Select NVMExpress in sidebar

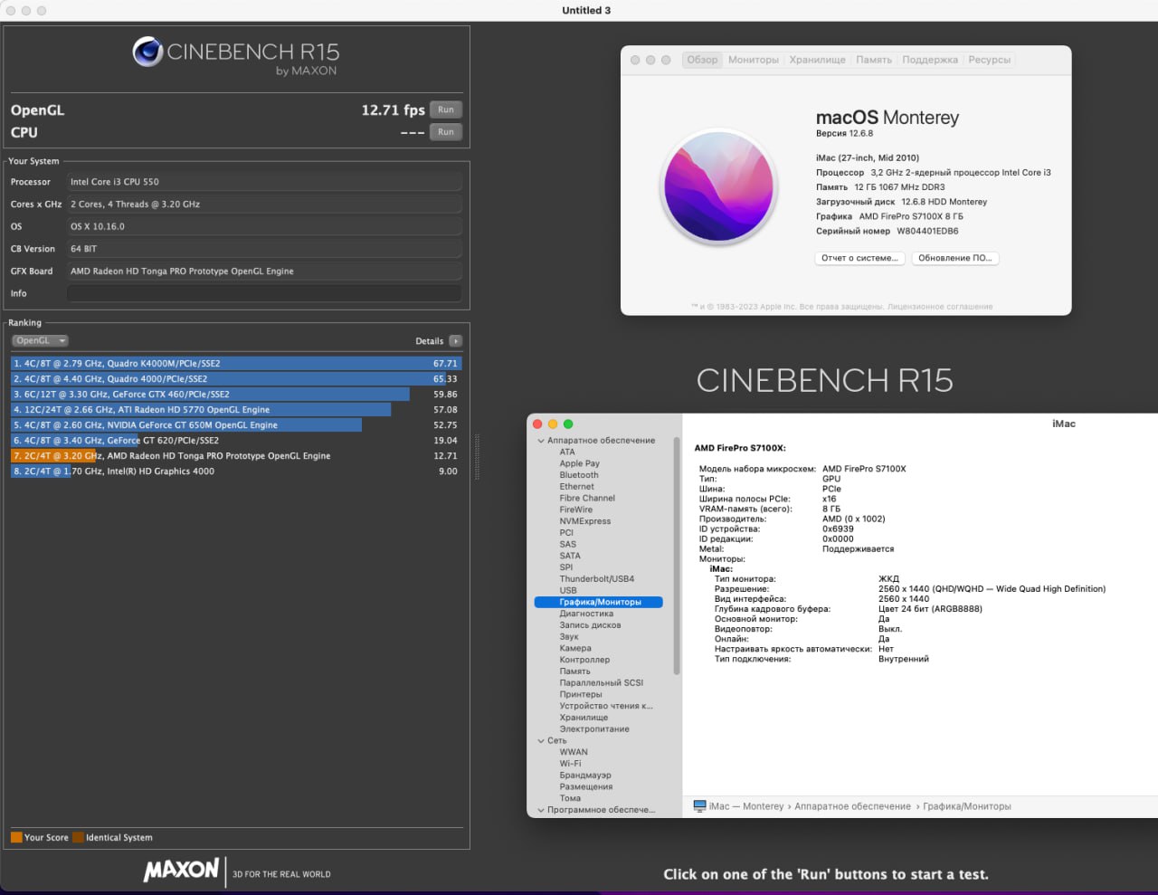click(585, 521)
